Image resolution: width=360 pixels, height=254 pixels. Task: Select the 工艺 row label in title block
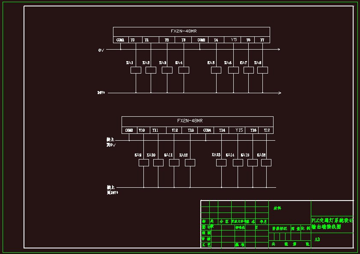[x=206, y=245]
